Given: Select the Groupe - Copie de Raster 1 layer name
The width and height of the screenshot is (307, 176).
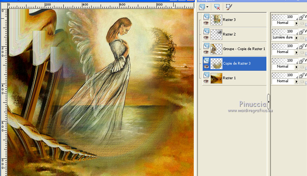Looking at the screenshot, I should [244, 49].
